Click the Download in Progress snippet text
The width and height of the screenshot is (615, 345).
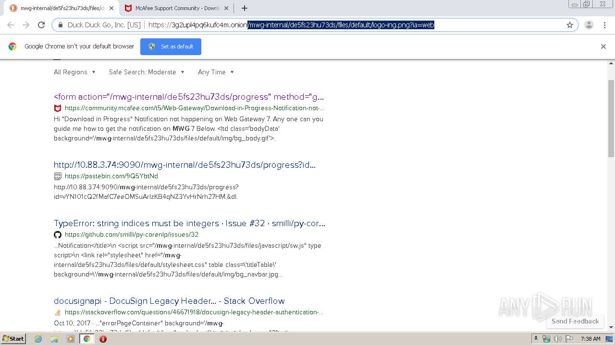tap(189, 128)
